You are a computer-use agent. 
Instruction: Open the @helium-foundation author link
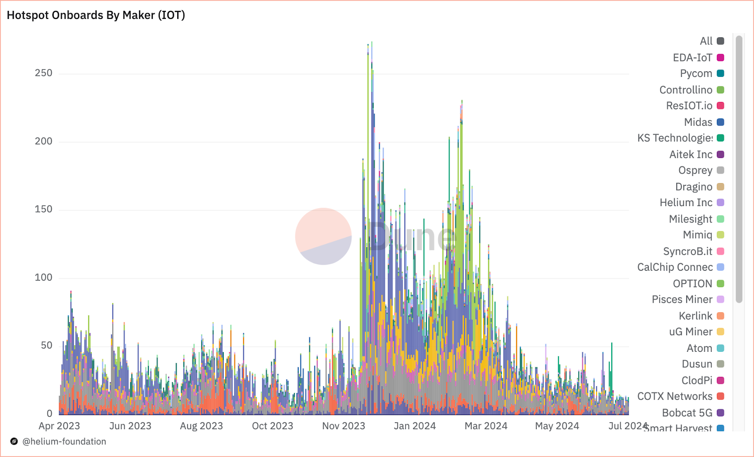(64, 441)
